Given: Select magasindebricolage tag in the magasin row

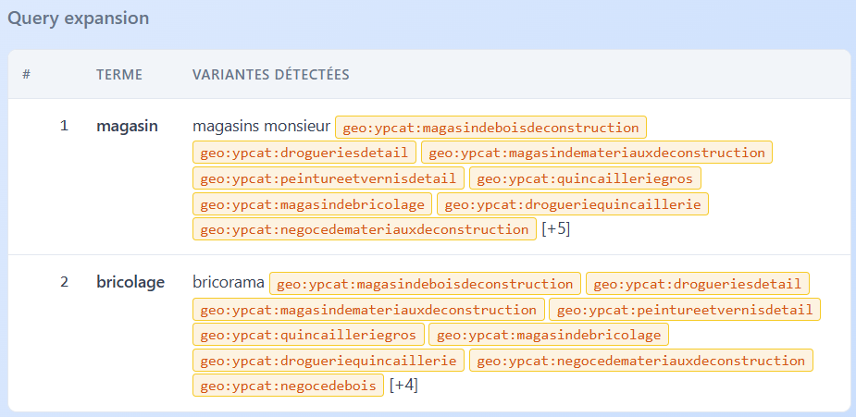Looking at the screenshot, I should tap(312, 204).
